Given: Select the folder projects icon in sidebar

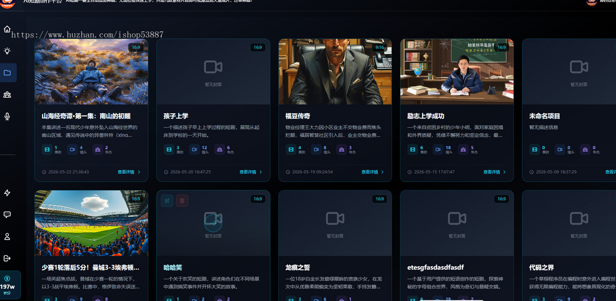Looking at the screenshot, I should (x=7, y=73).
